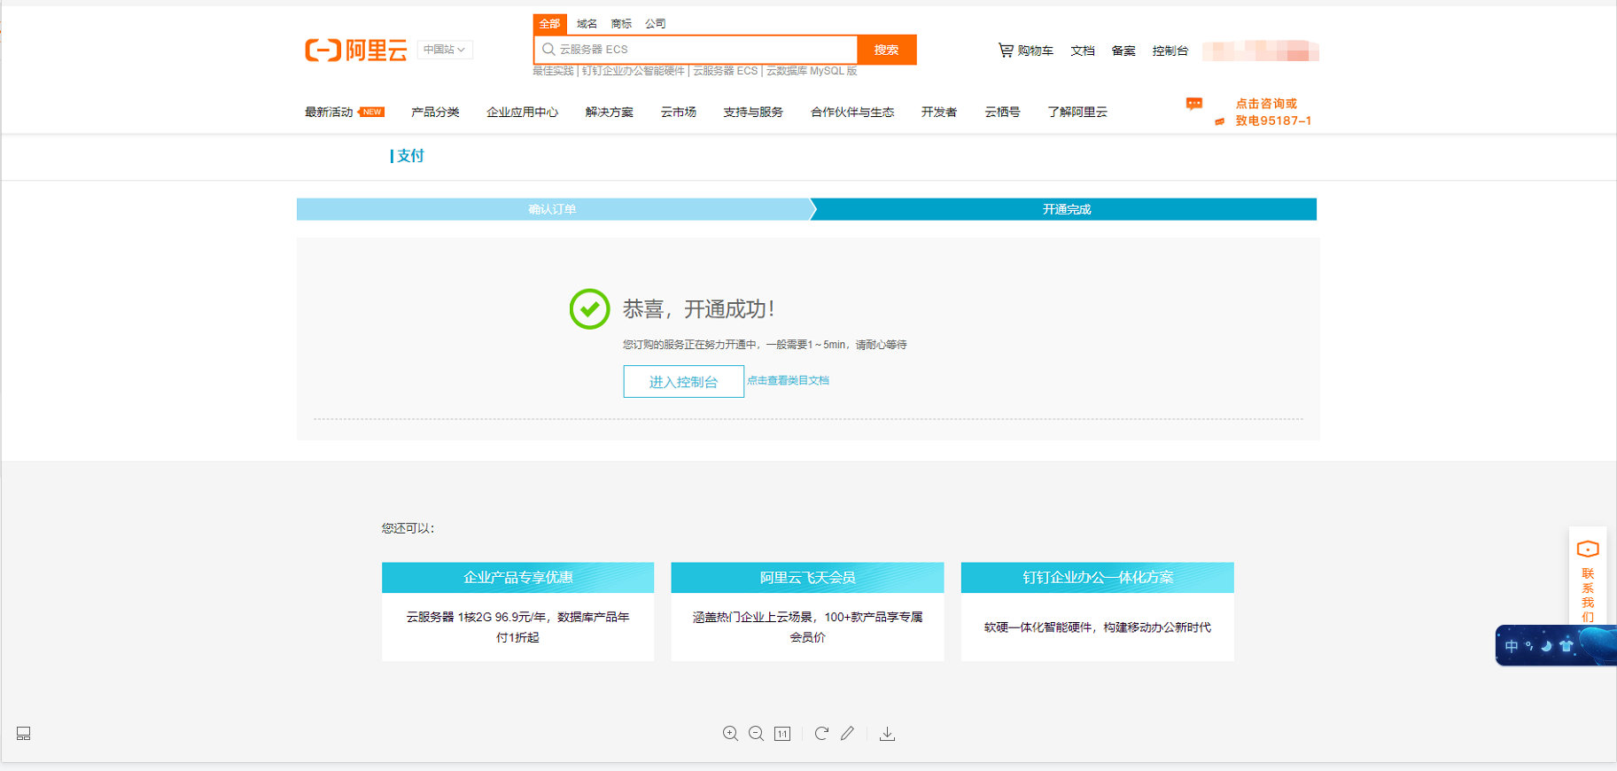Image resolution: width=1617 pixels, height=771 pixels.
Task: Click the blurred user account area
Action: pos(1261,51)
